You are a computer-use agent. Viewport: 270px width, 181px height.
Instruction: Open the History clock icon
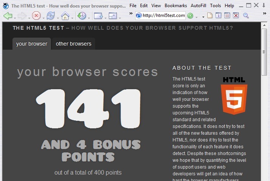(x=82, y=15)
